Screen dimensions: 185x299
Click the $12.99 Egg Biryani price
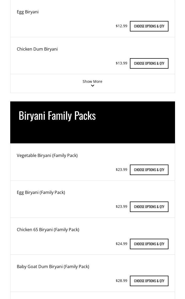coord(121,26)
